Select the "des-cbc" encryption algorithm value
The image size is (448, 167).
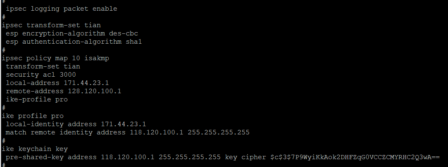(x=124, y=33)
